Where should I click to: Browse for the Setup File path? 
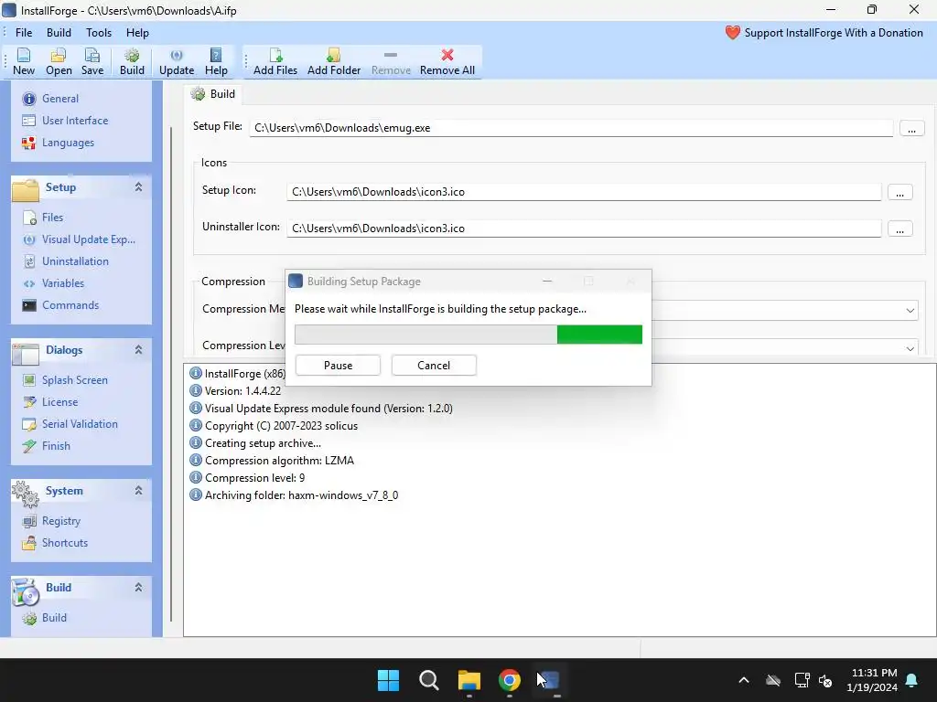911,128
